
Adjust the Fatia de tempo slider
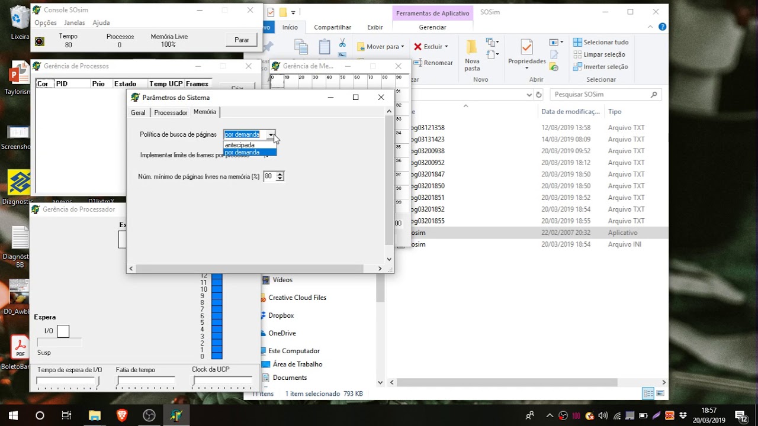[x=146, y=382]
